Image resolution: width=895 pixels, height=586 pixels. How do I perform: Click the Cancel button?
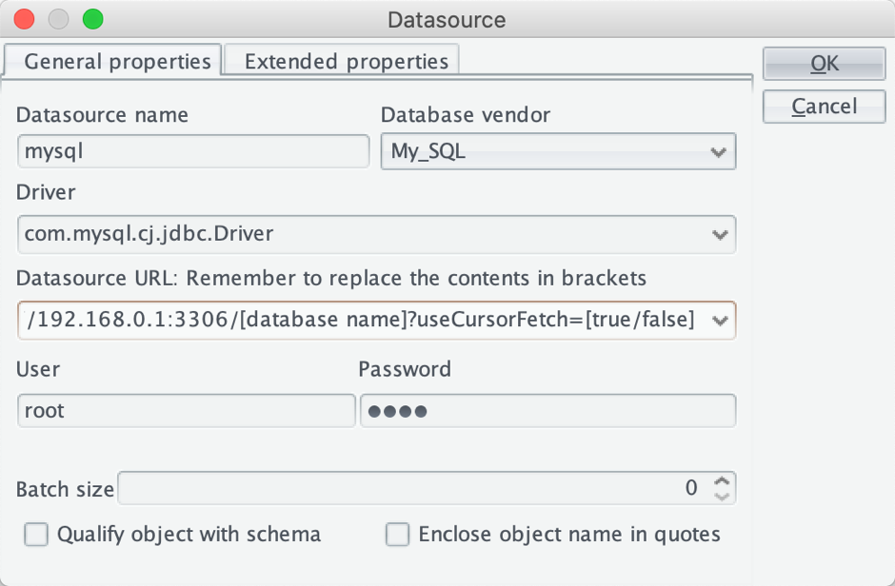825,107
